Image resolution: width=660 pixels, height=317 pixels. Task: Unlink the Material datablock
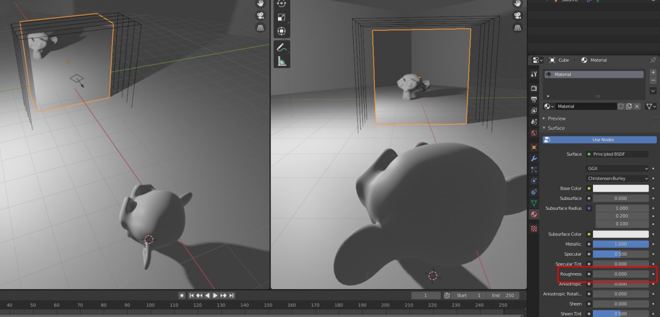pos(637,106)
